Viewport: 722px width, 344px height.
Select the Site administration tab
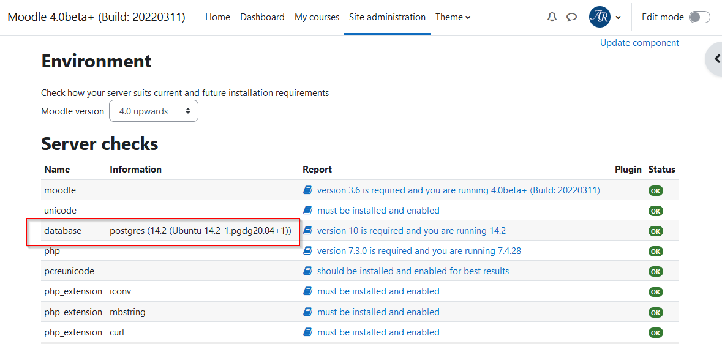point(387,17)
